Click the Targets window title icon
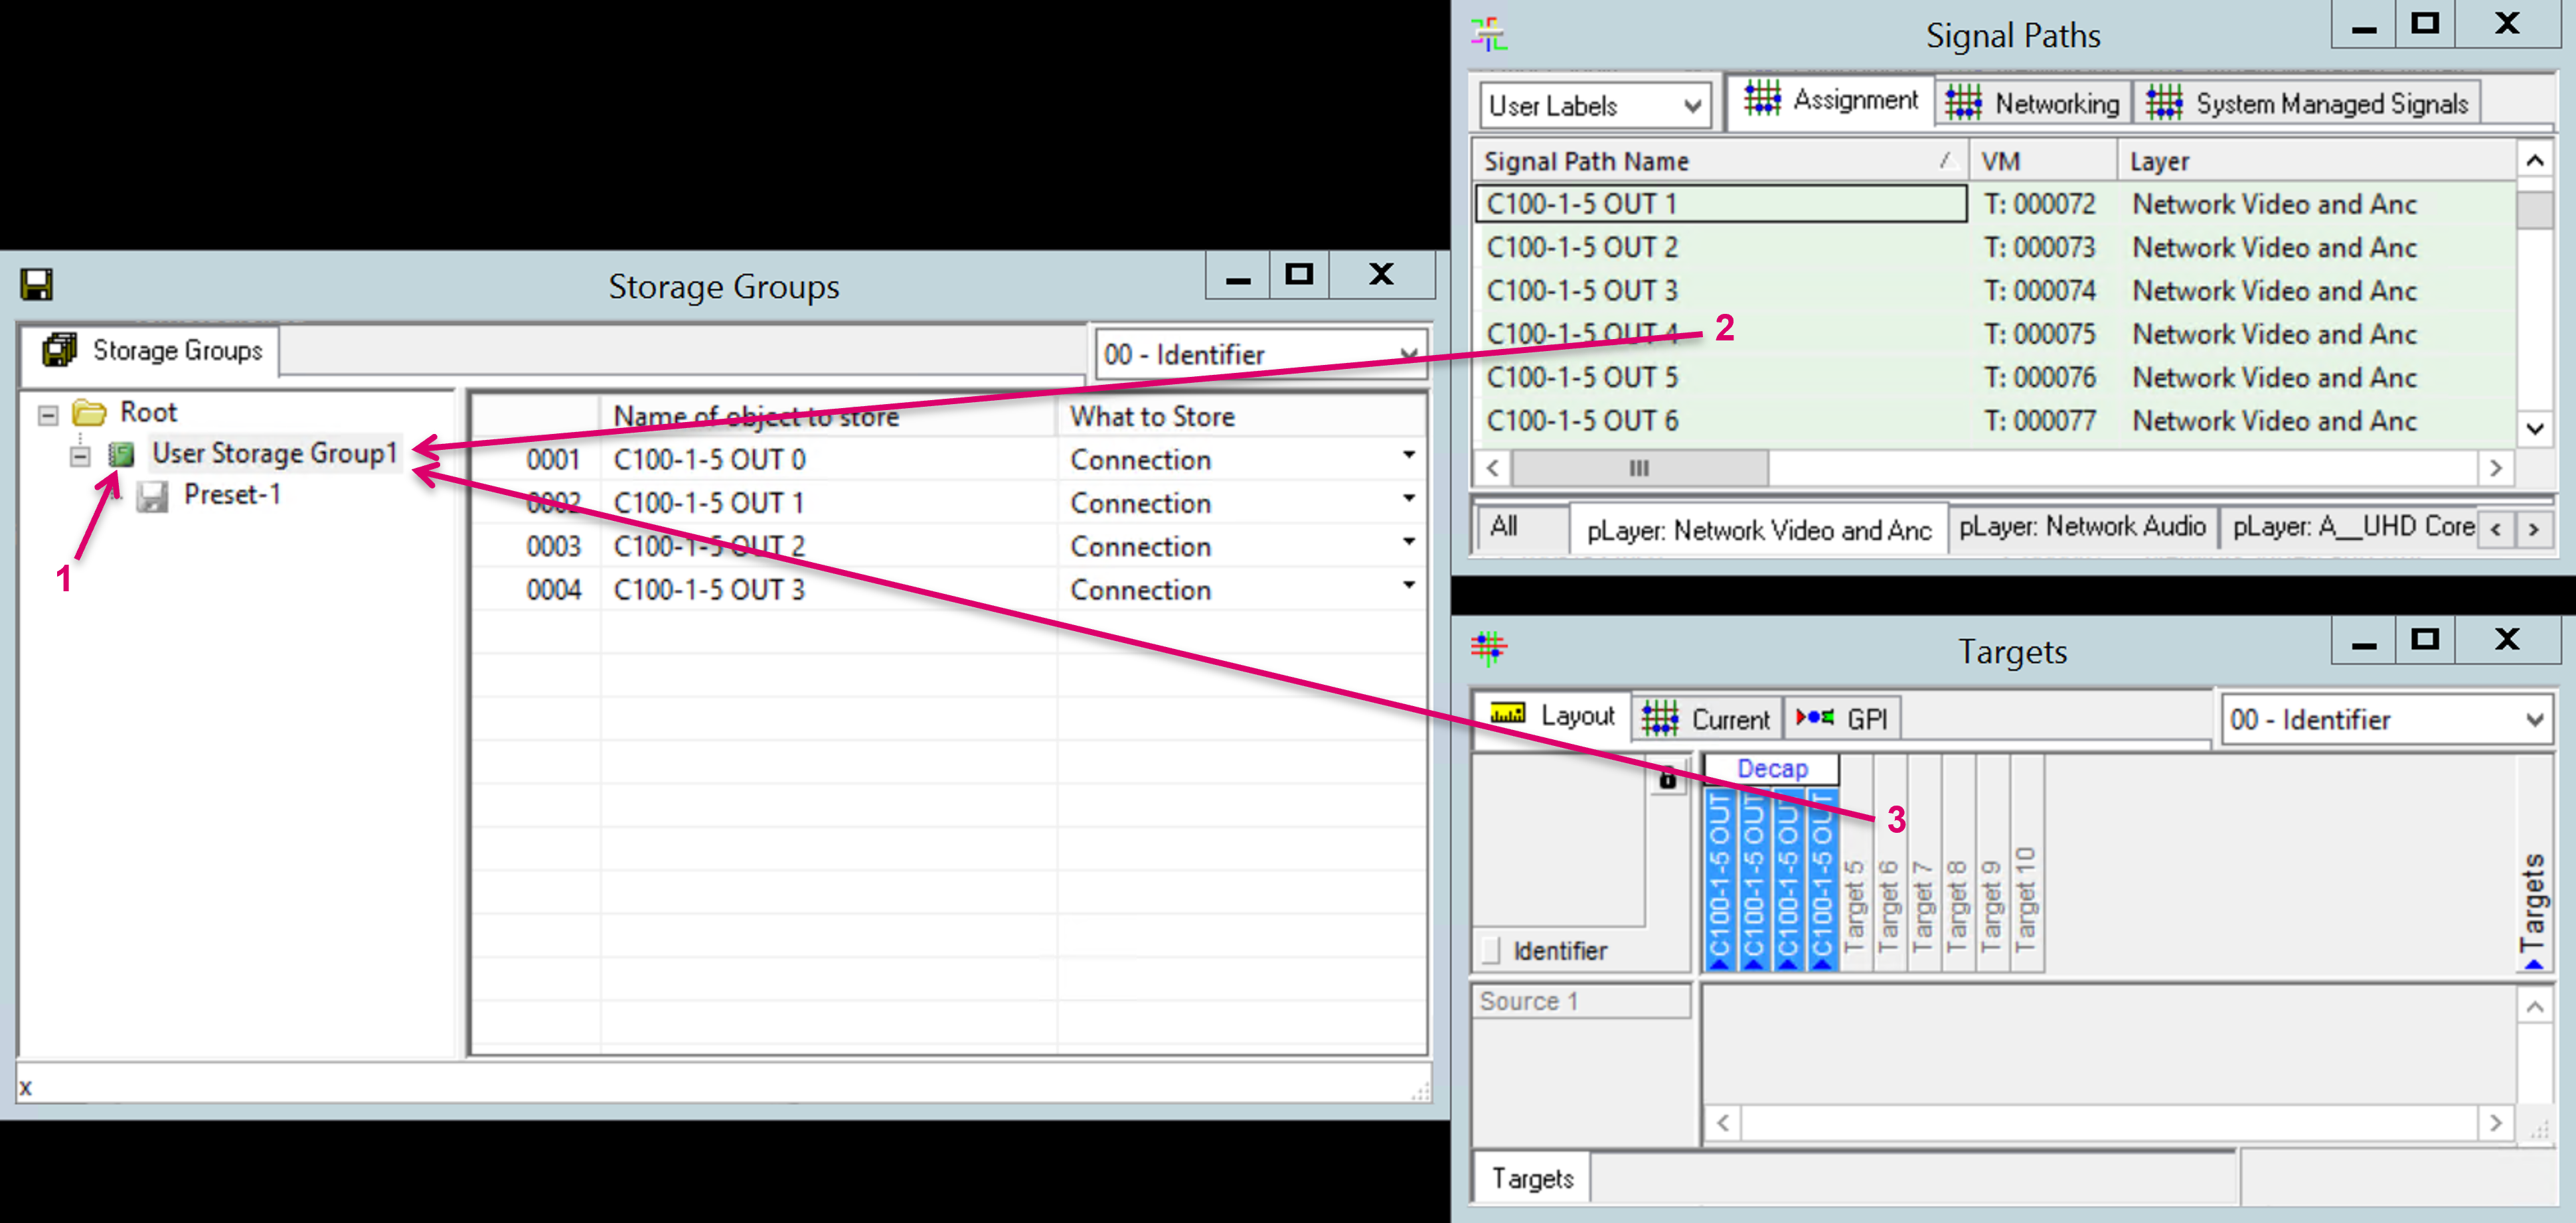This screenshot has width=2576, height=1223. click(x=1489, y=648)
